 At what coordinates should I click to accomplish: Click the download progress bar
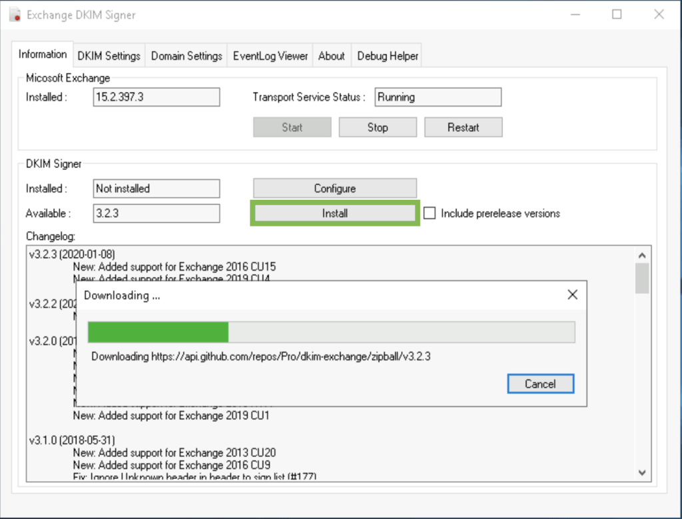click(x=331, y=331)
